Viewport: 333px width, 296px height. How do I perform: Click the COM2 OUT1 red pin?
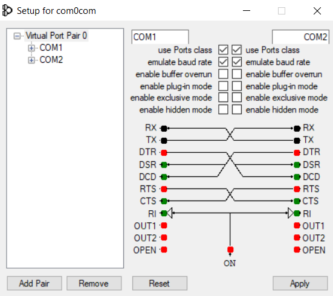coord(297,225)
